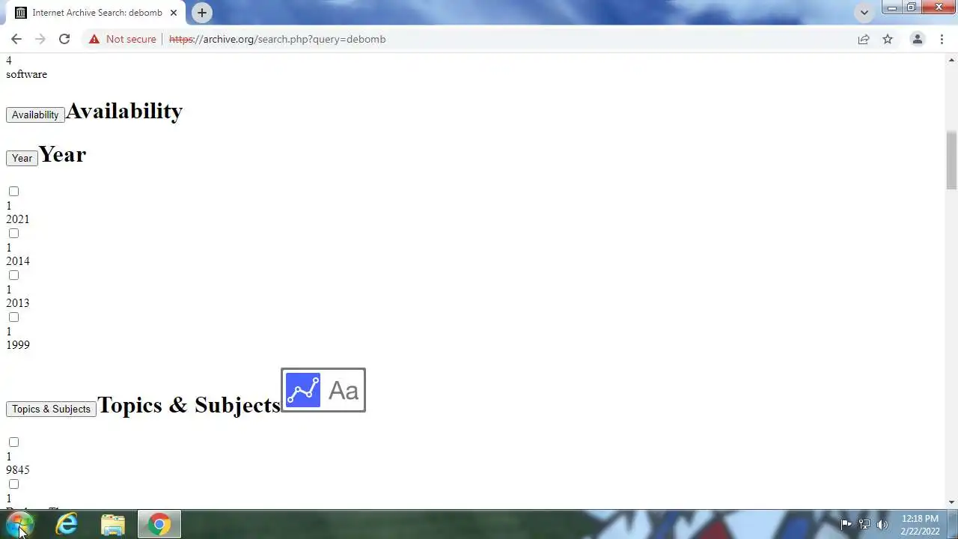The height and width of the screenshot is (539, 958).
Task: Click the scrollbar up arrow
Action: pos(952,59)
